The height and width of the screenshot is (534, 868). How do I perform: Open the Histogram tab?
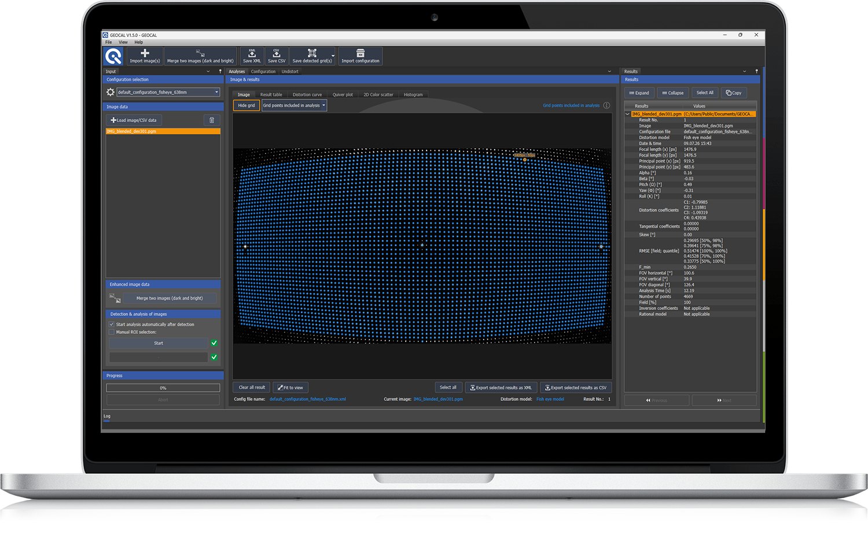[413, 95]
